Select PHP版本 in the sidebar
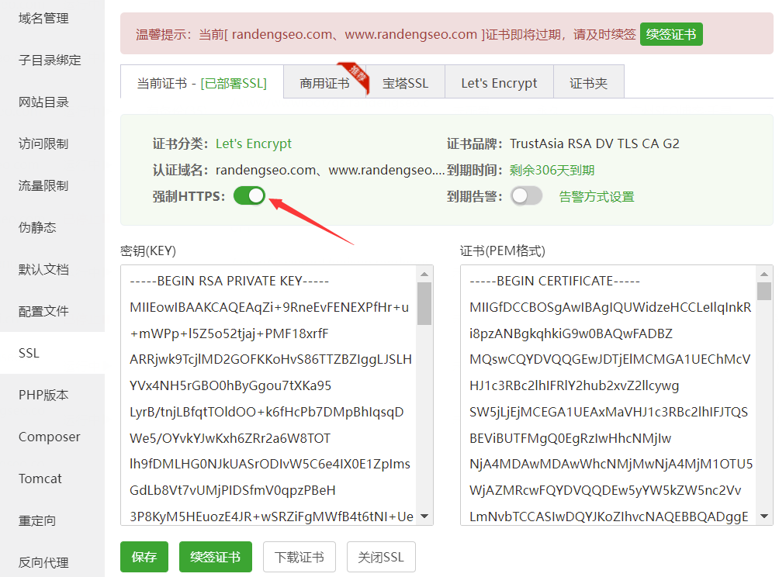The height and width of the screenshot is (577, 779). 43,395
